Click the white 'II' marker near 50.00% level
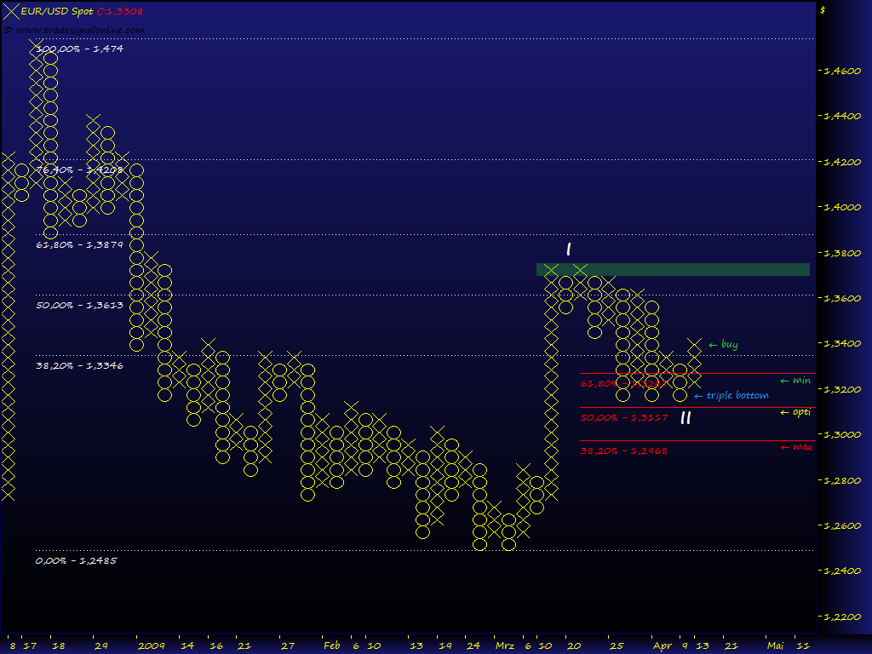Viewport: 872px width, 654px height. coord(686,418)
